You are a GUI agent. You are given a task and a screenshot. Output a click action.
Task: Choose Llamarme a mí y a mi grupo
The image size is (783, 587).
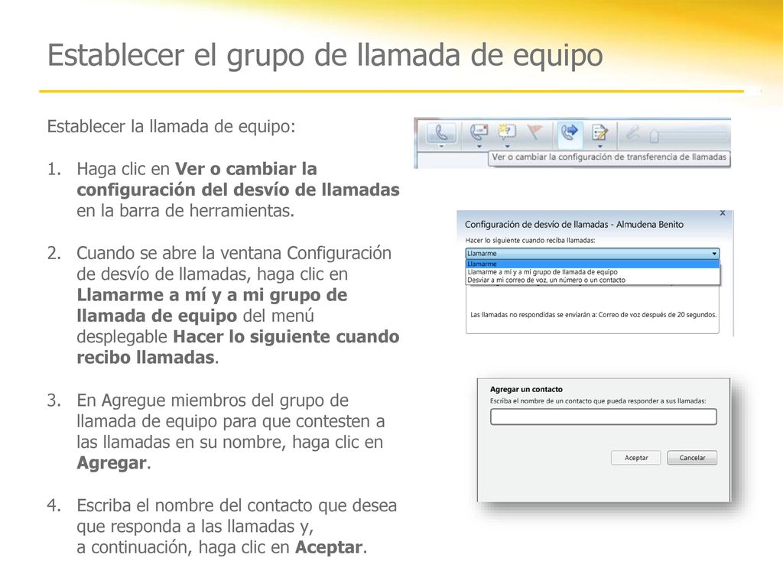tap(593, 272)
